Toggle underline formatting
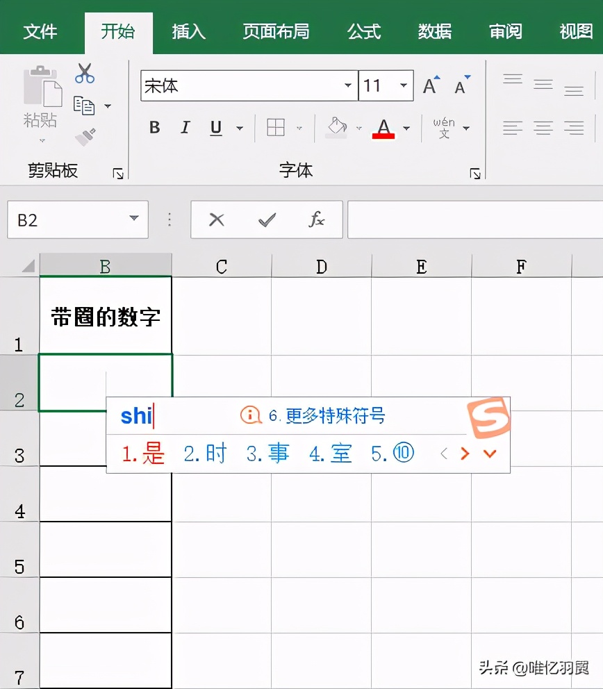This screenshot has height=689, width=603. point(216,128)
